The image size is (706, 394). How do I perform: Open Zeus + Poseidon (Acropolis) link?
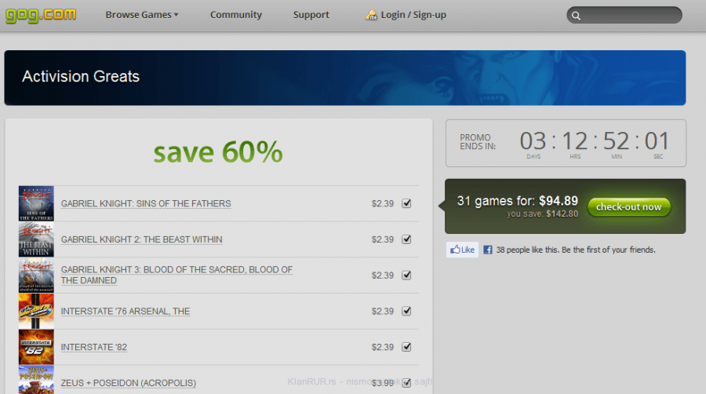click(x=128, y=383)
